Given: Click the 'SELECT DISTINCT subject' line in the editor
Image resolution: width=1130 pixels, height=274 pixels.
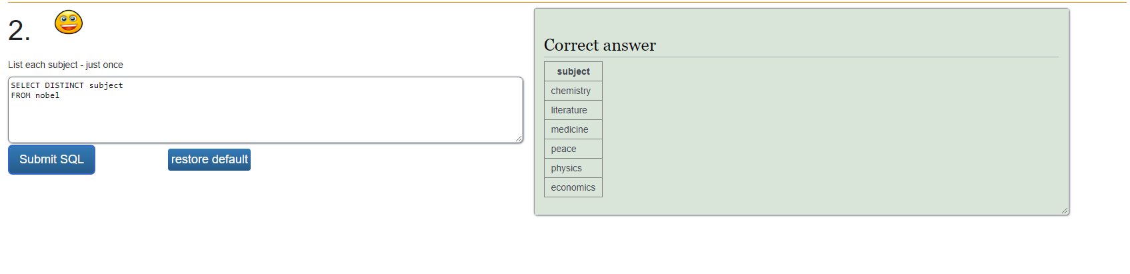Looking at the screenshot, I should point(67,85).
